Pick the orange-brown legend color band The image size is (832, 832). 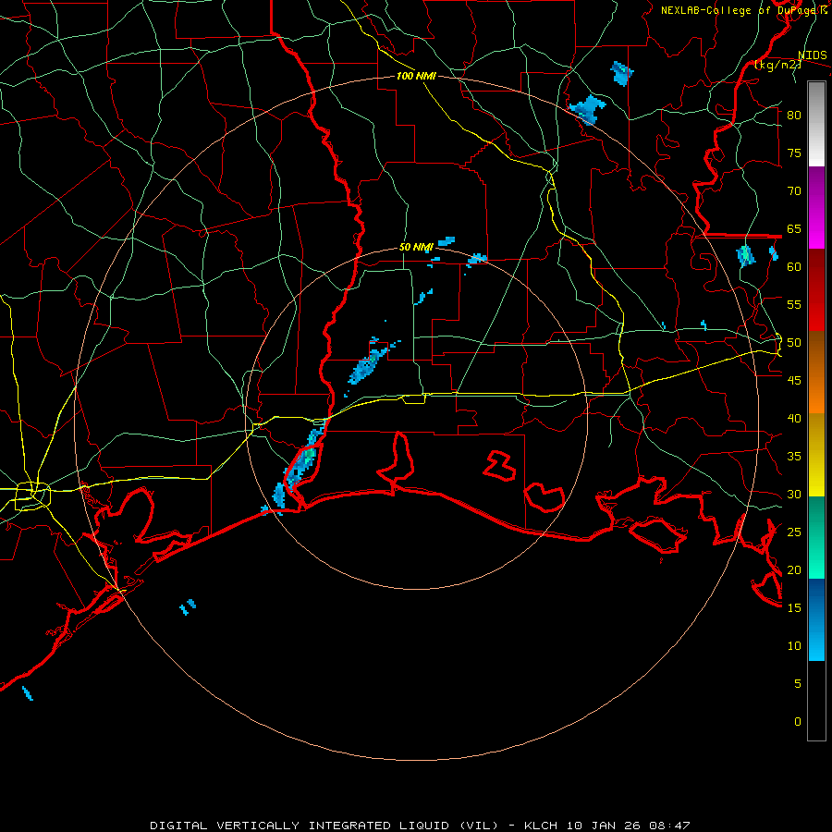pyautogui.click(x=816, y=372)
